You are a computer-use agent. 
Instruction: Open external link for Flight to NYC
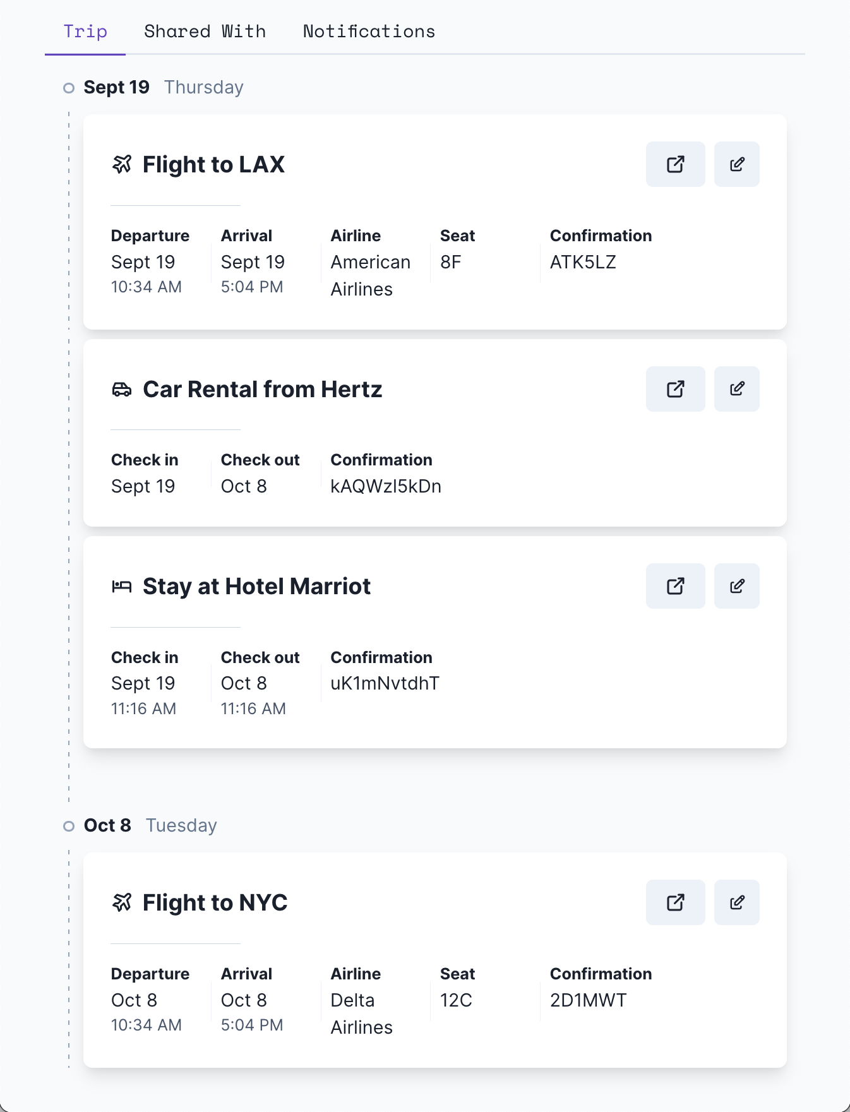click(675, 902)
